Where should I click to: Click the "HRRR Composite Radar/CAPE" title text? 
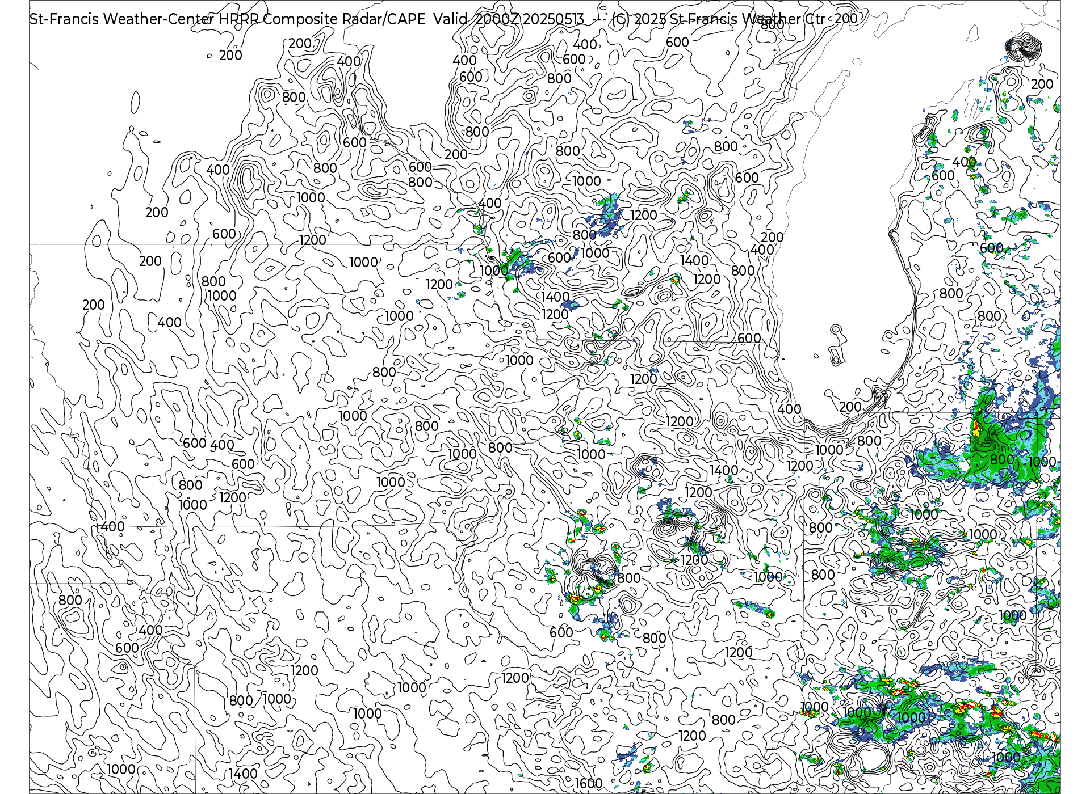coord(322,19)
